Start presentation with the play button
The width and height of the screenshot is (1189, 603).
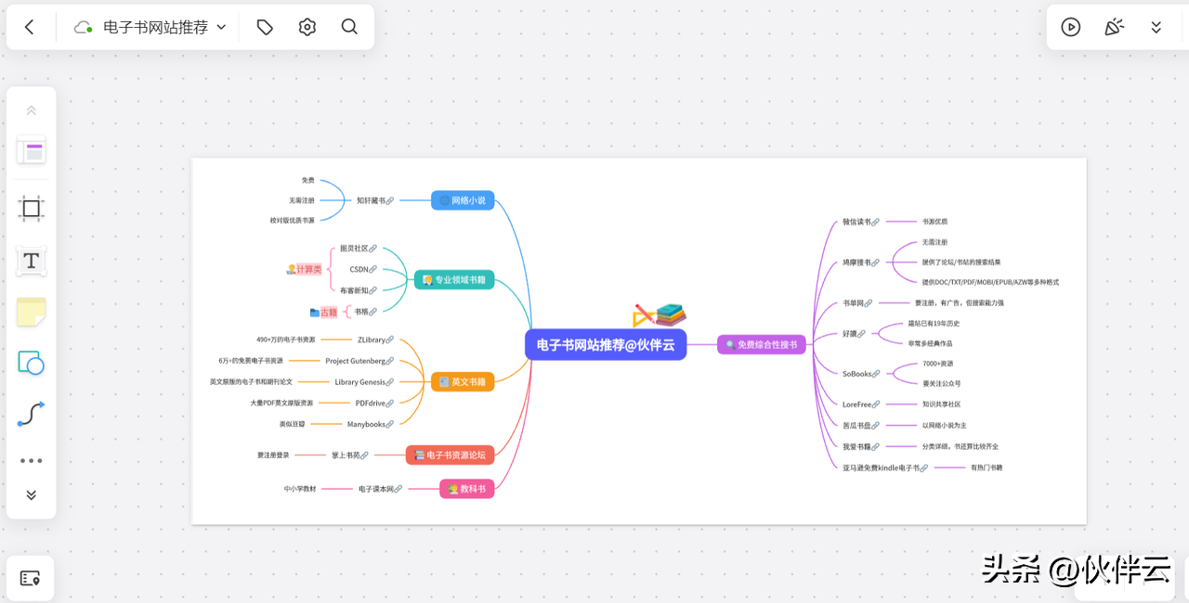click(1071, 27)
